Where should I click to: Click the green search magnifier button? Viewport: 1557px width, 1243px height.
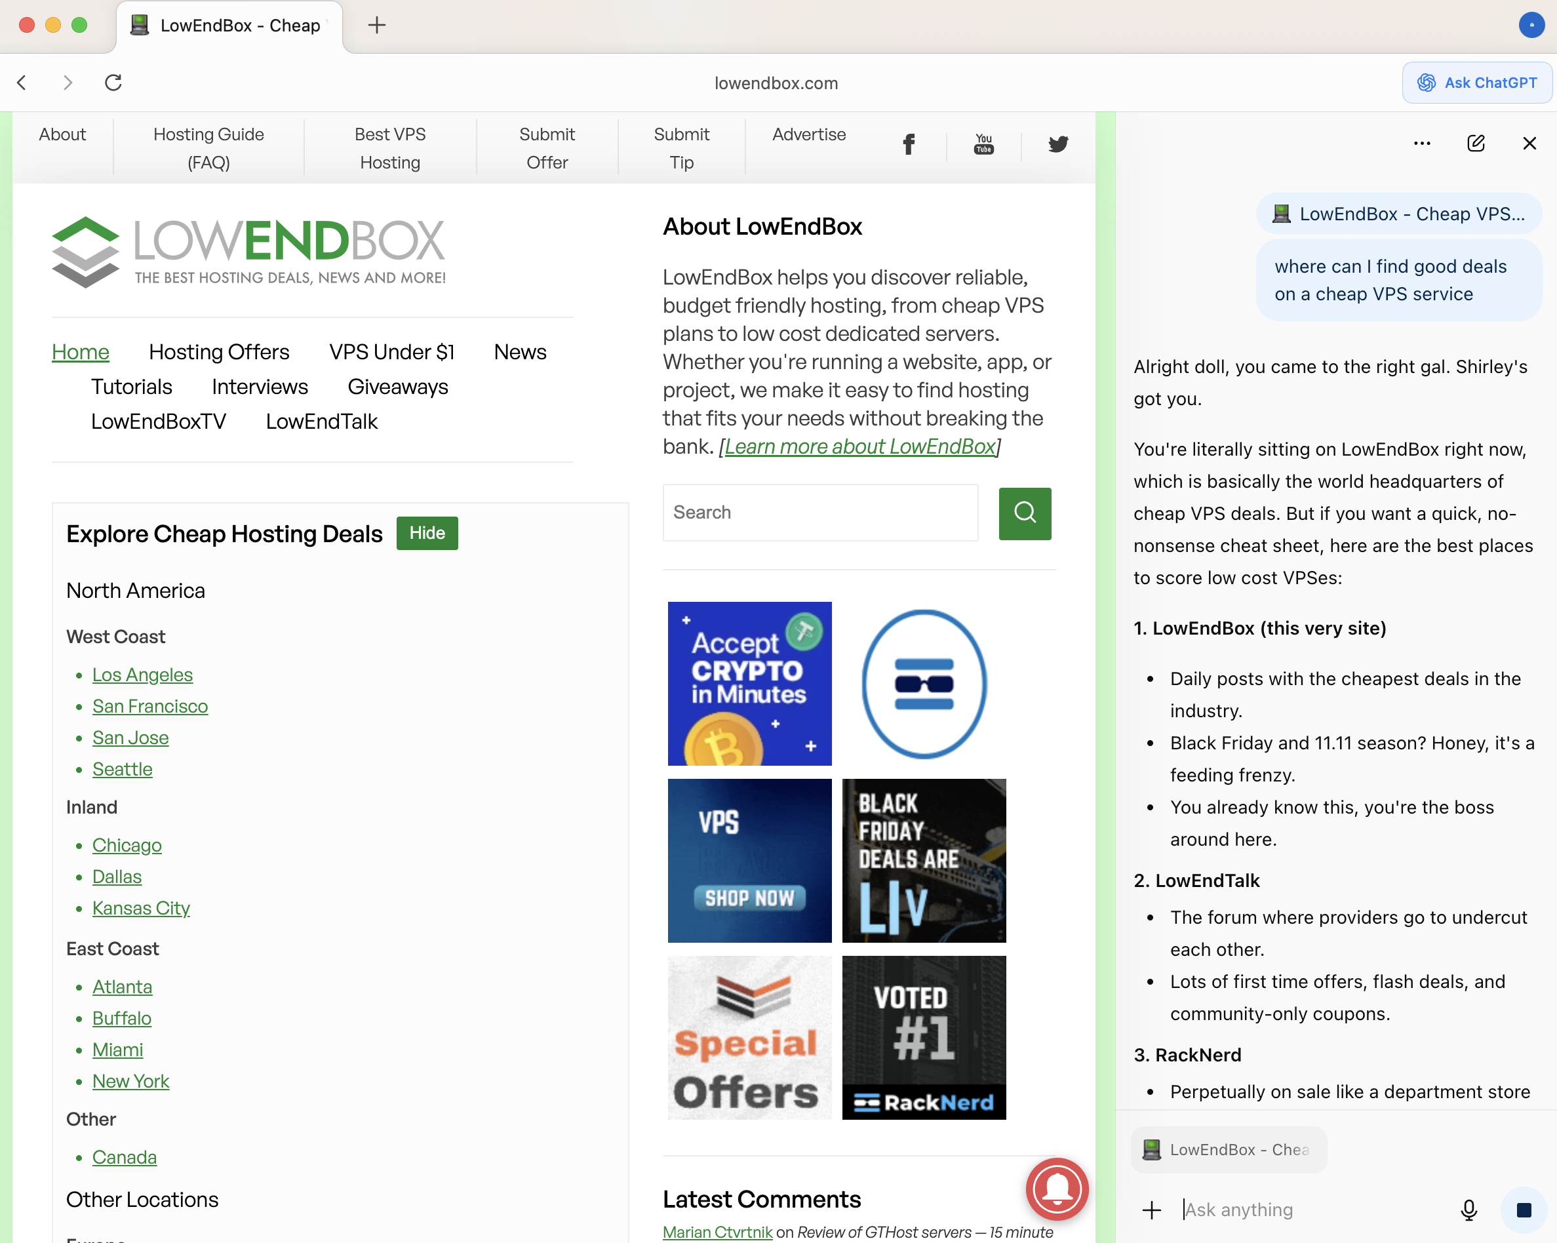pos(1024,513)
